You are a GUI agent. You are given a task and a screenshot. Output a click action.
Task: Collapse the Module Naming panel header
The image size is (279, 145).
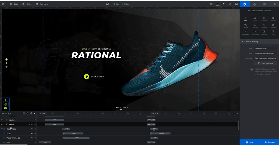point(259,41)
